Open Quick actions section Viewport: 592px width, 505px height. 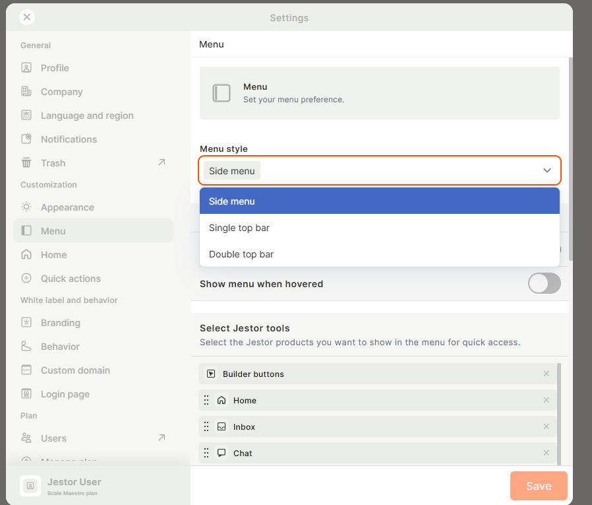(x=93, y=278)
